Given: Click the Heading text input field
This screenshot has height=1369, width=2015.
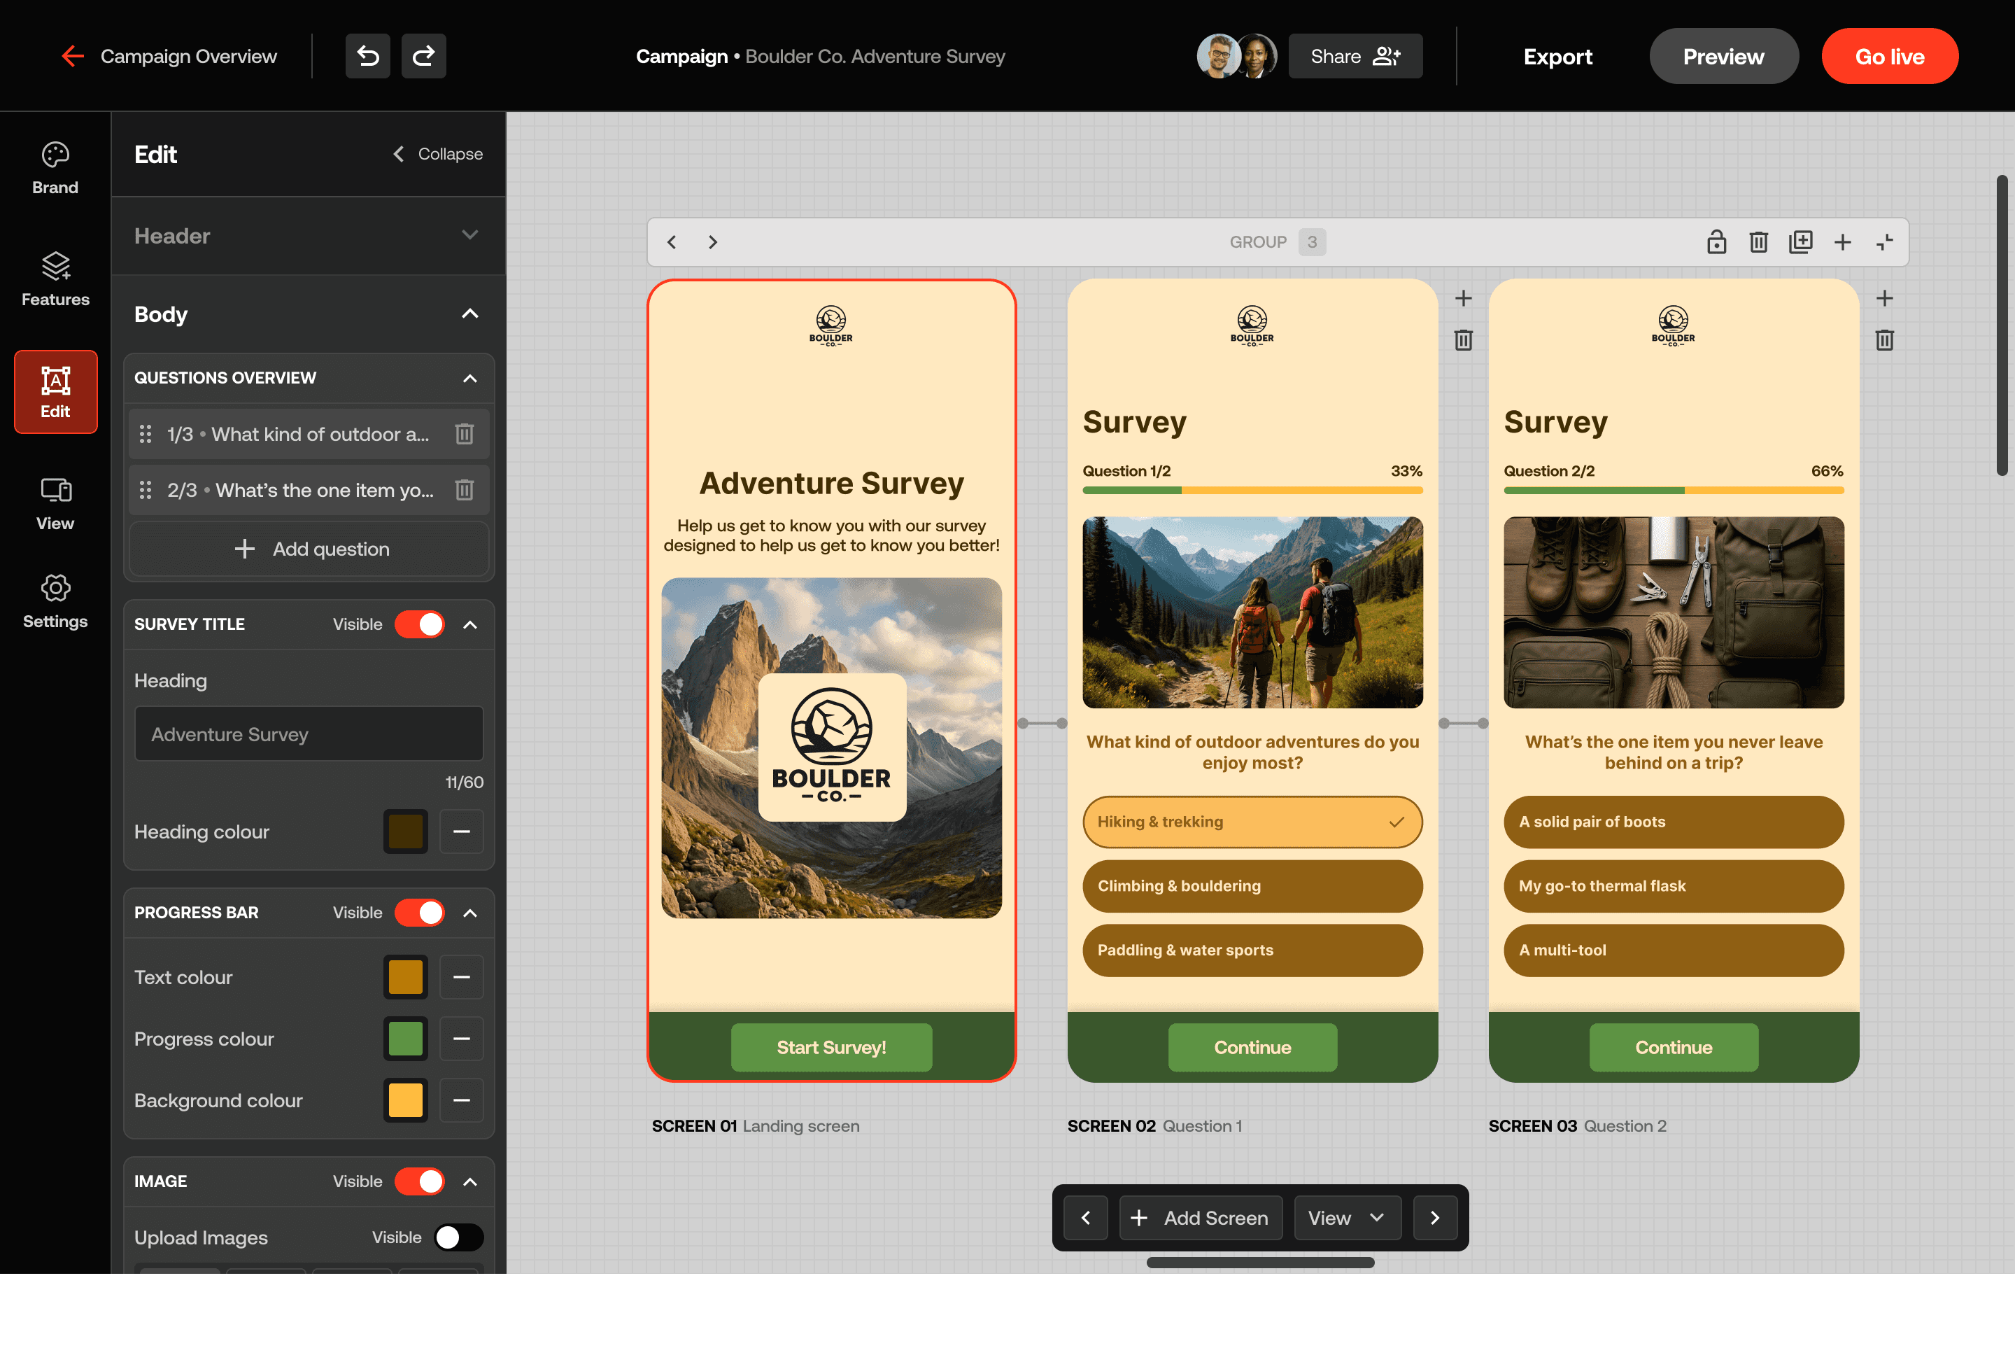Looking at the screenshot, I should coord(309,734).
